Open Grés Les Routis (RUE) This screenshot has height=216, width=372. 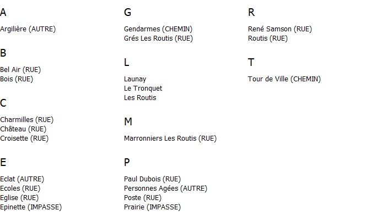[x=159, y=38]
